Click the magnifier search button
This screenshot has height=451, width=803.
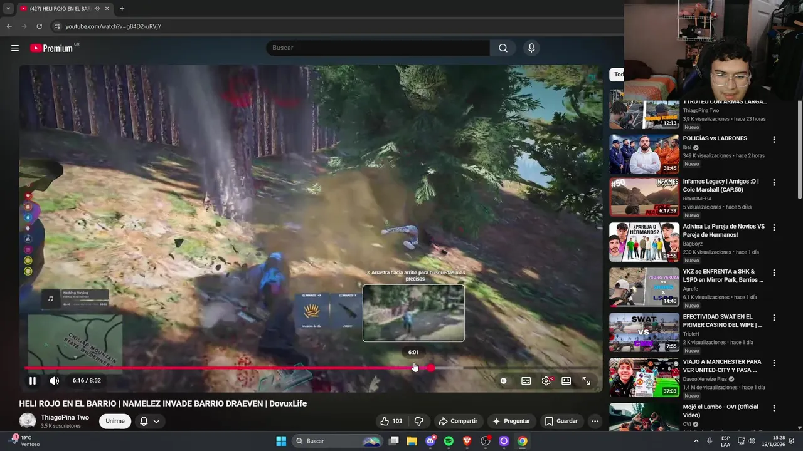pos(503,48)
